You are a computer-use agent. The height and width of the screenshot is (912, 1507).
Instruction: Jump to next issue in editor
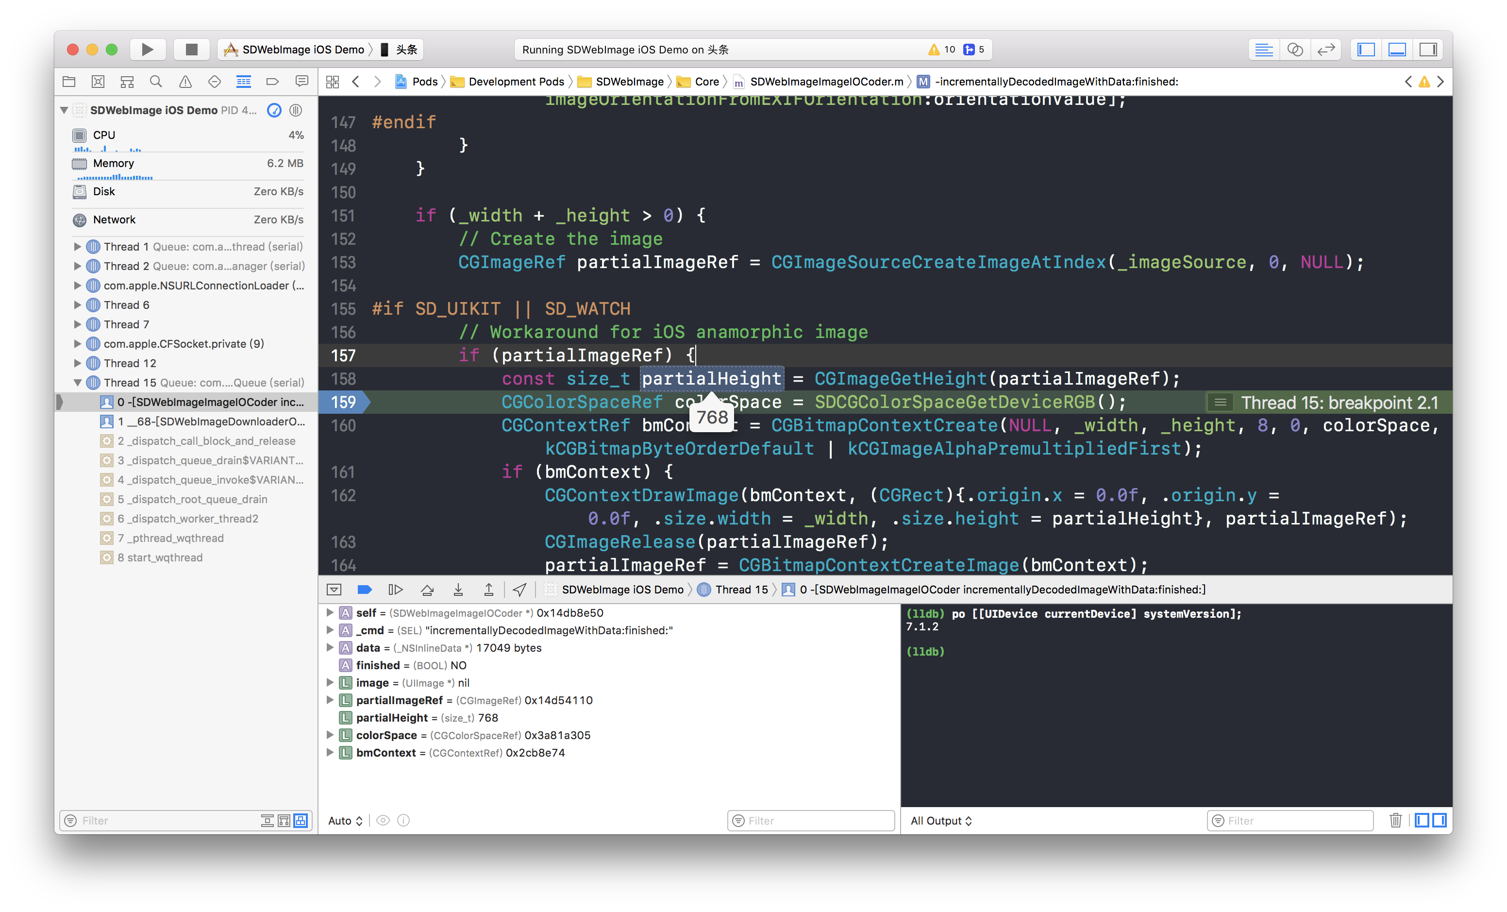click(x=1440, y=82)
